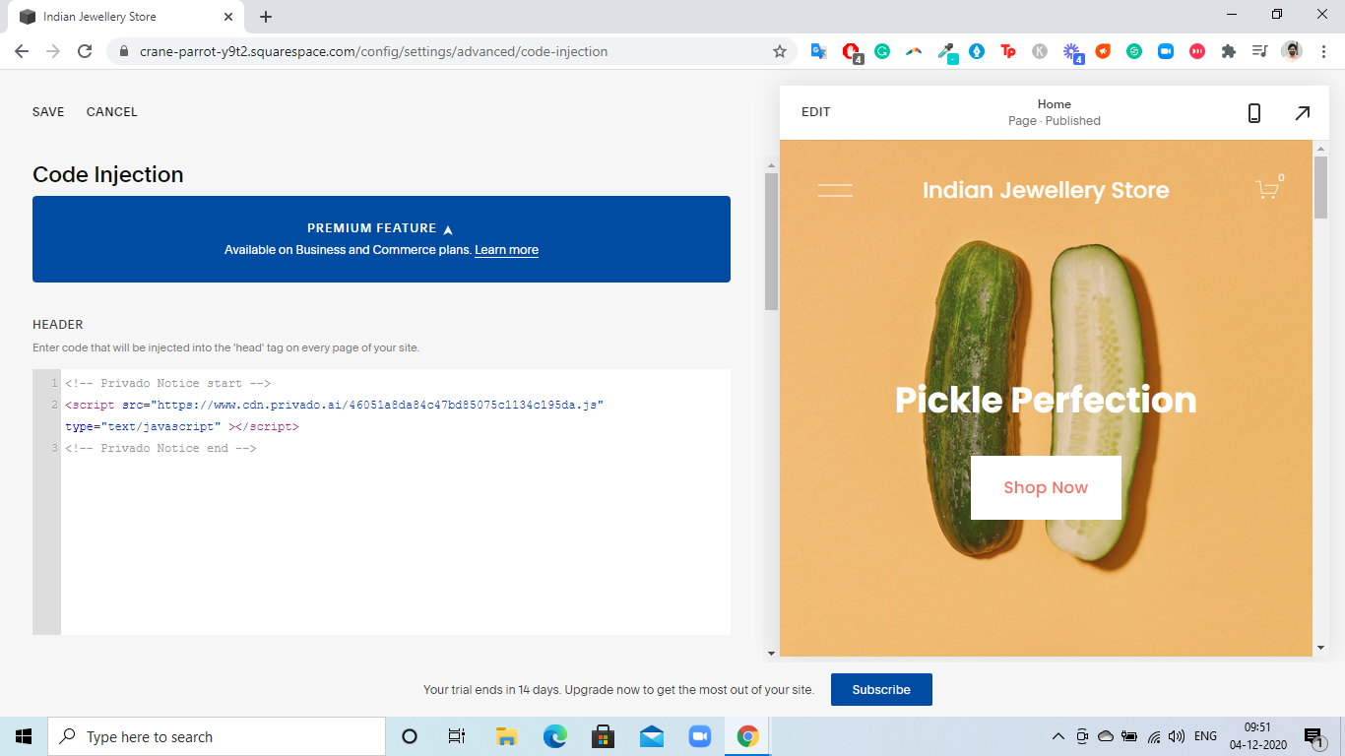This screenshot has height=756, width=1345.
Task: Click Shop Now in the preview
Action: [x=1046, y=487]
